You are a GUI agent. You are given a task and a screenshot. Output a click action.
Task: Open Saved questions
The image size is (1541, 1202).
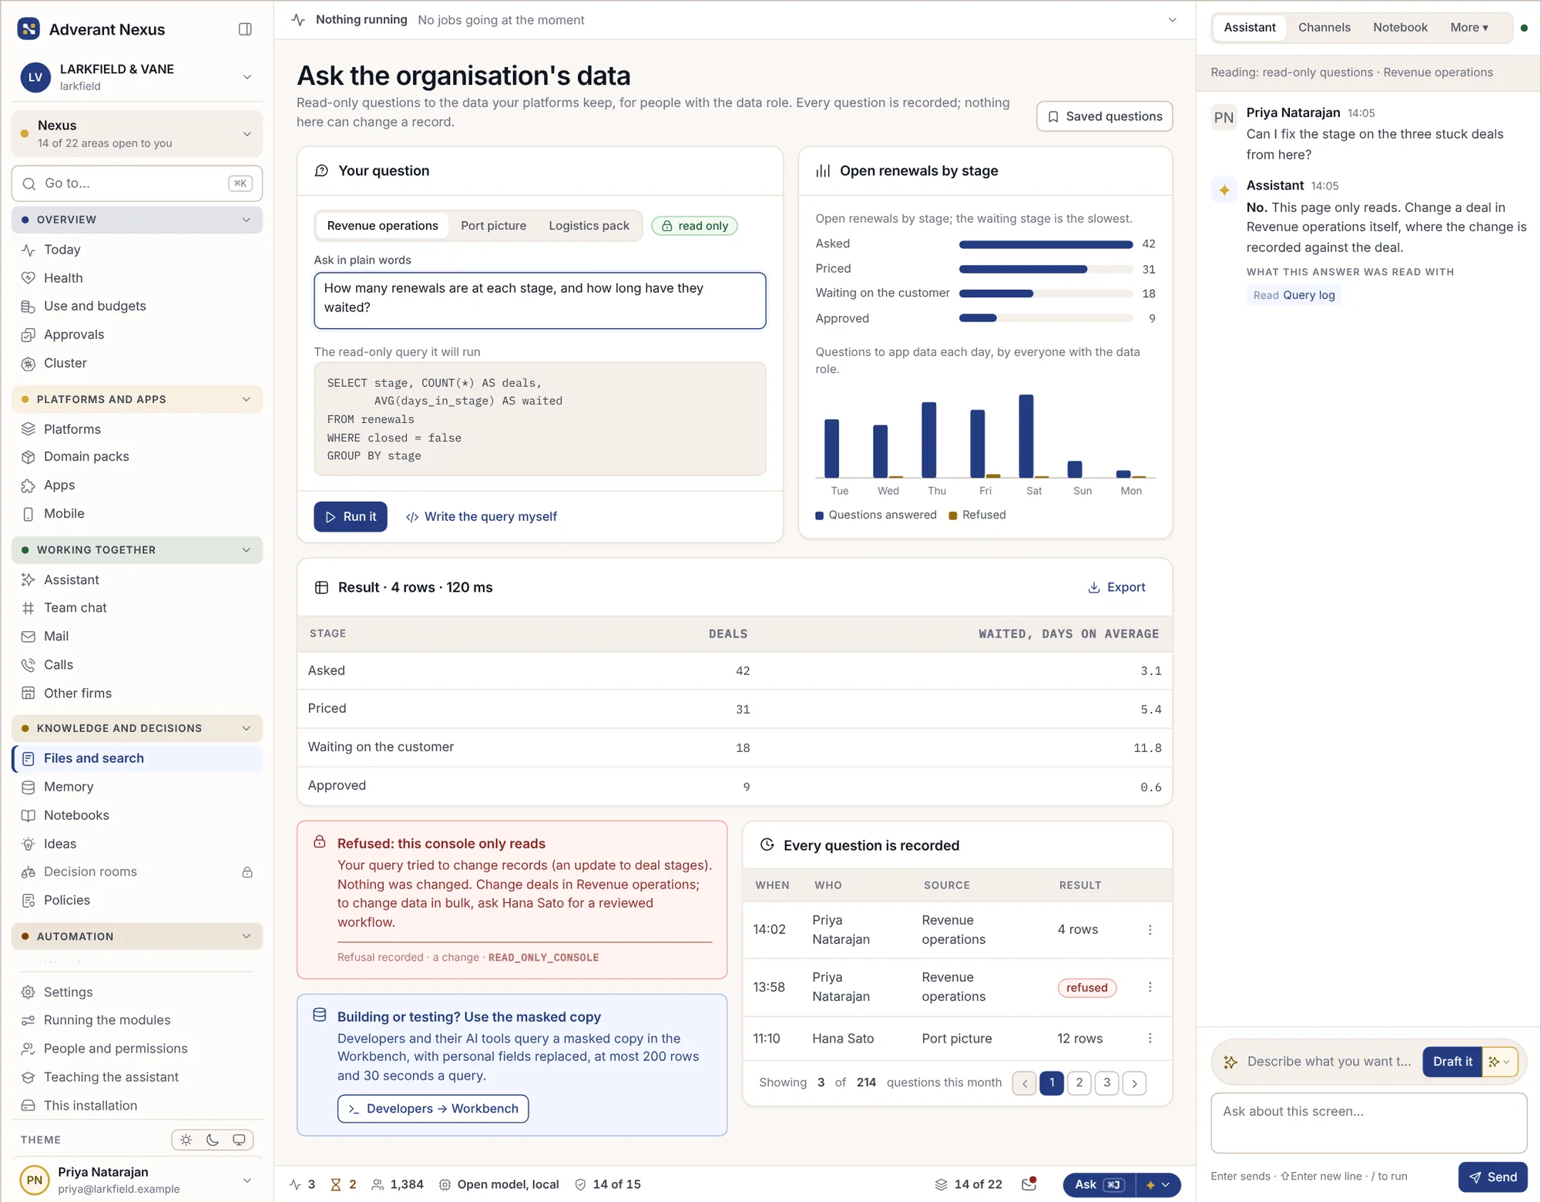tap(1104, 116)
